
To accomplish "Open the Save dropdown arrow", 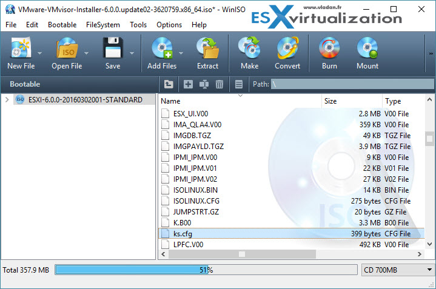I will click(x=132, y=53).
